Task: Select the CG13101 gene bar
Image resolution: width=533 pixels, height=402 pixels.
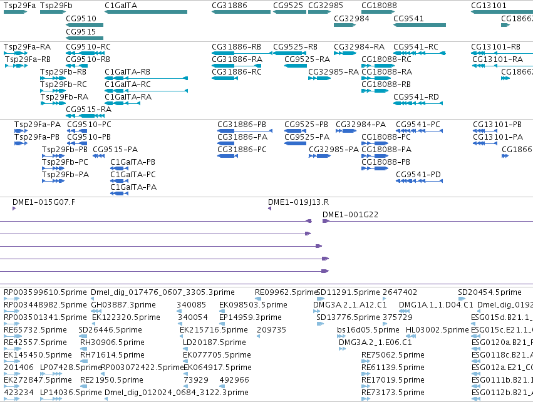Action: click(x=502, y=12)
